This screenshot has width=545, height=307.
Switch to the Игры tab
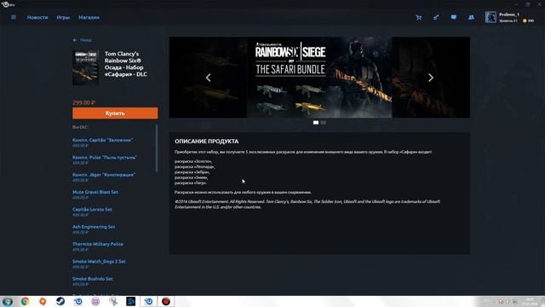(x=63, y=17)
